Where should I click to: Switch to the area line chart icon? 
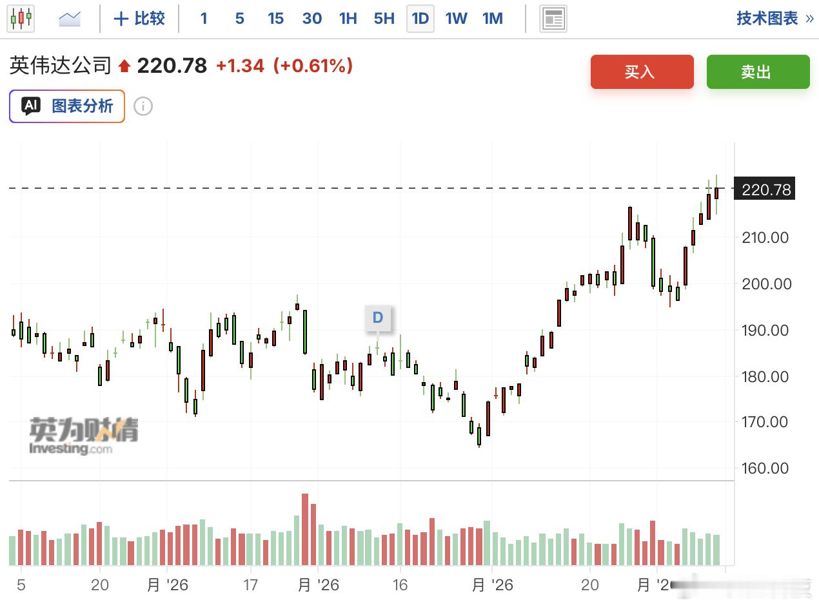[x=69, y=19]
